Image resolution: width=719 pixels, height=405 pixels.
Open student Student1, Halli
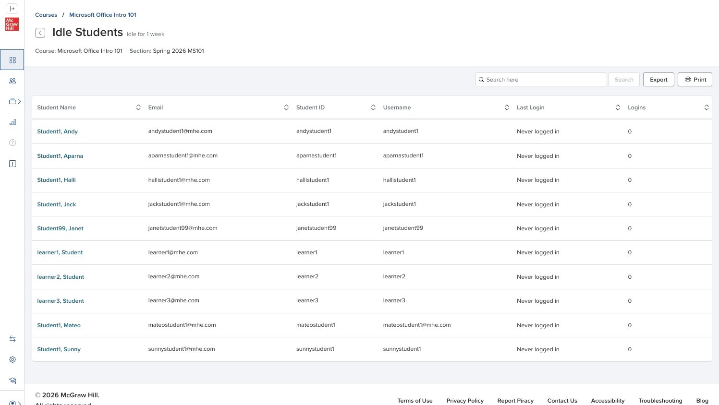56,180
